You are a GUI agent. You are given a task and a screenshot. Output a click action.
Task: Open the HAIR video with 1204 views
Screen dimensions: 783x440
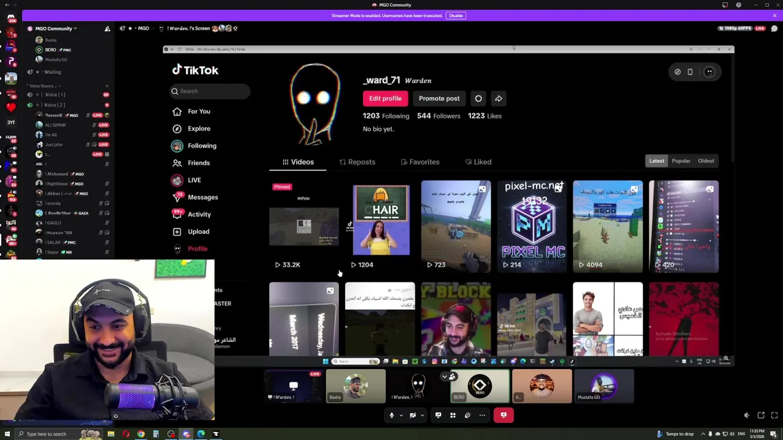(x=380, y=226)
